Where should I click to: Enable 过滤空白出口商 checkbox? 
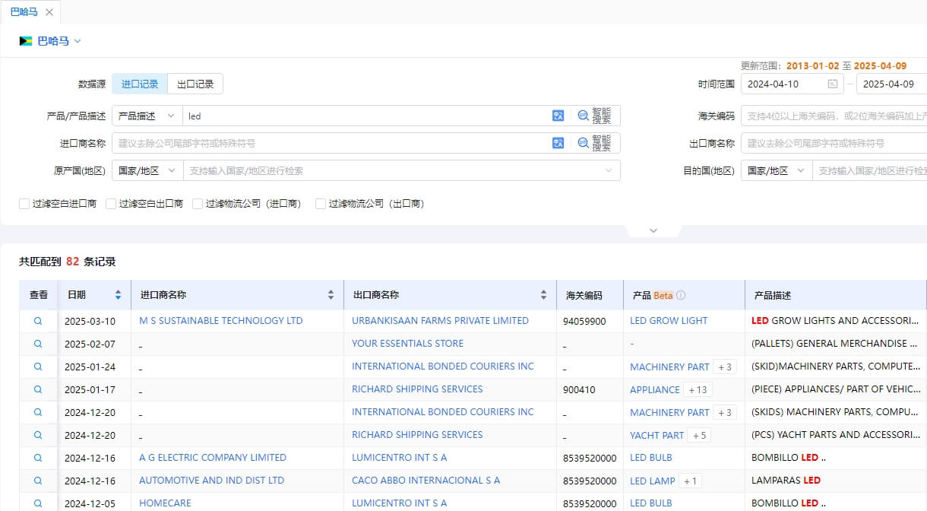click(111, 204)
